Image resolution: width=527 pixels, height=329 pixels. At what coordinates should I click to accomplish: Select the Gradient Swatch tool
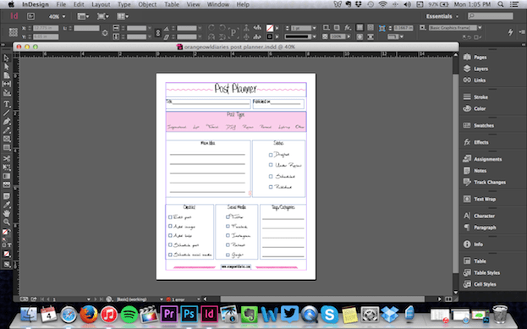coord(7,176)
